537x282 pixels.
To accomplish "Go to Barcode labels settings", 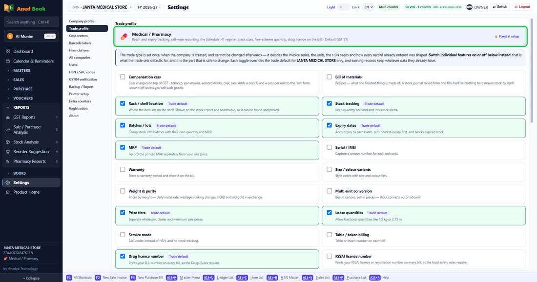I will [x=87, y=43].
